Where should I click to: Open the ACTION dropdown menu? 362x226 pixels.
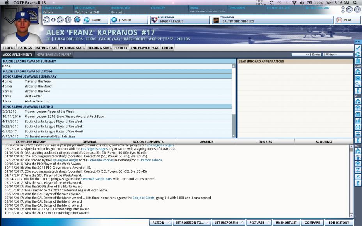[x=160, y=222]
